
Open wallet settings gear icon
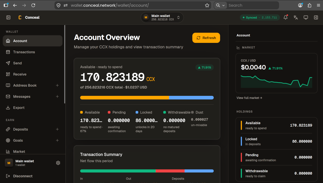click(58, 163)
